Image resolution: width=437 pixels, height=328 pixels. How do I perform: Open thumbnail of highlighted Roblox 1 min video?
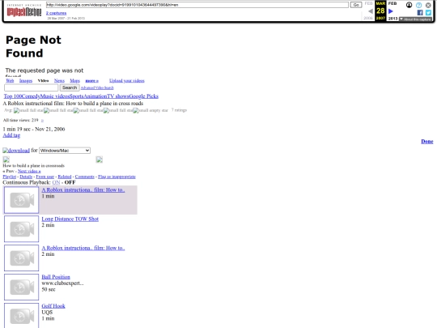point(22,200)
